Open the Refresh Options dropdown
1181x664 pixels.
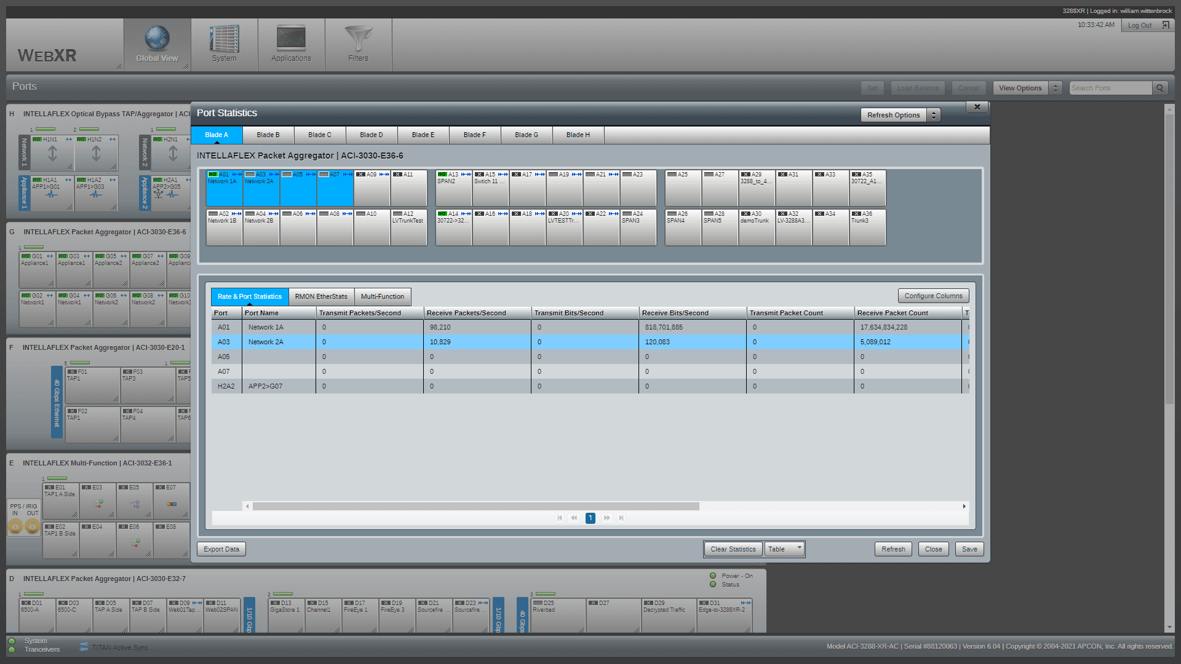click(x=893, y=115)
